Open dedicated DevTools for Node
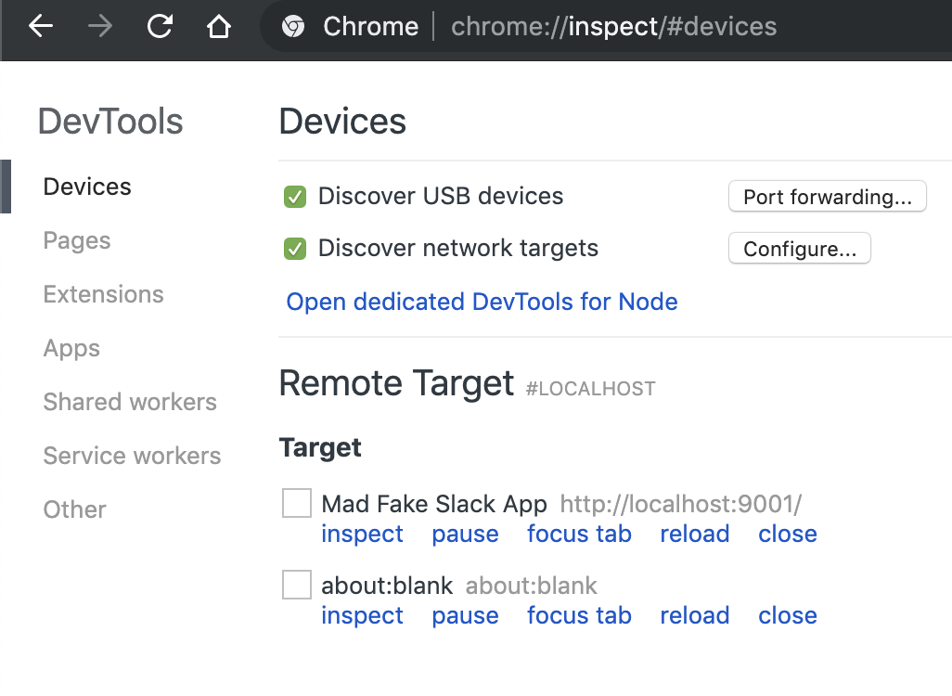 [482, 303]
